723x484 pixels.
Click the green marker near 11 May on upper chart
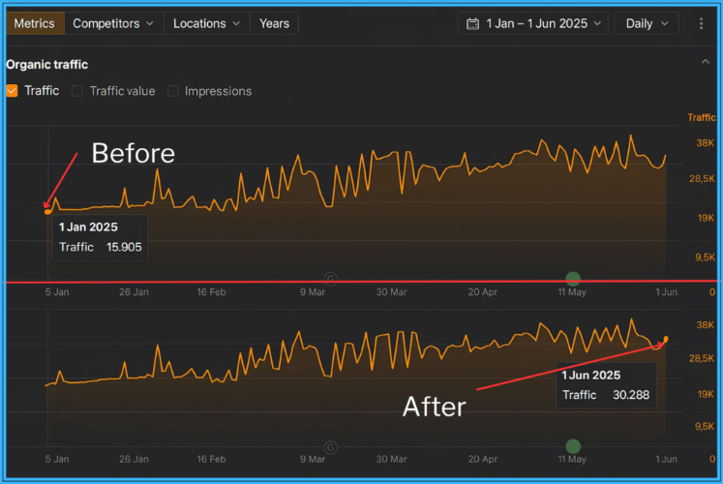[x=573, y=279]
